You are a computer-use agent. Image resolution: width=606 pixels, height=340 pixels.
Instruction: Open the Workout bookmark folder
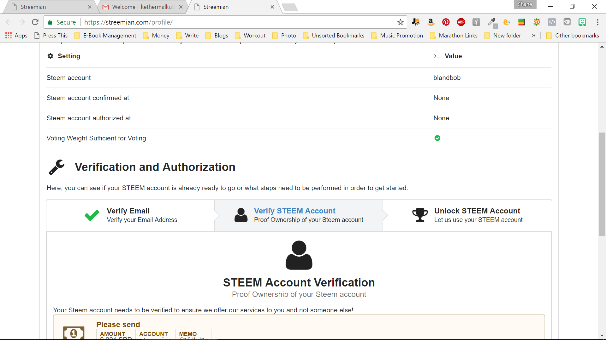(250, 36)
